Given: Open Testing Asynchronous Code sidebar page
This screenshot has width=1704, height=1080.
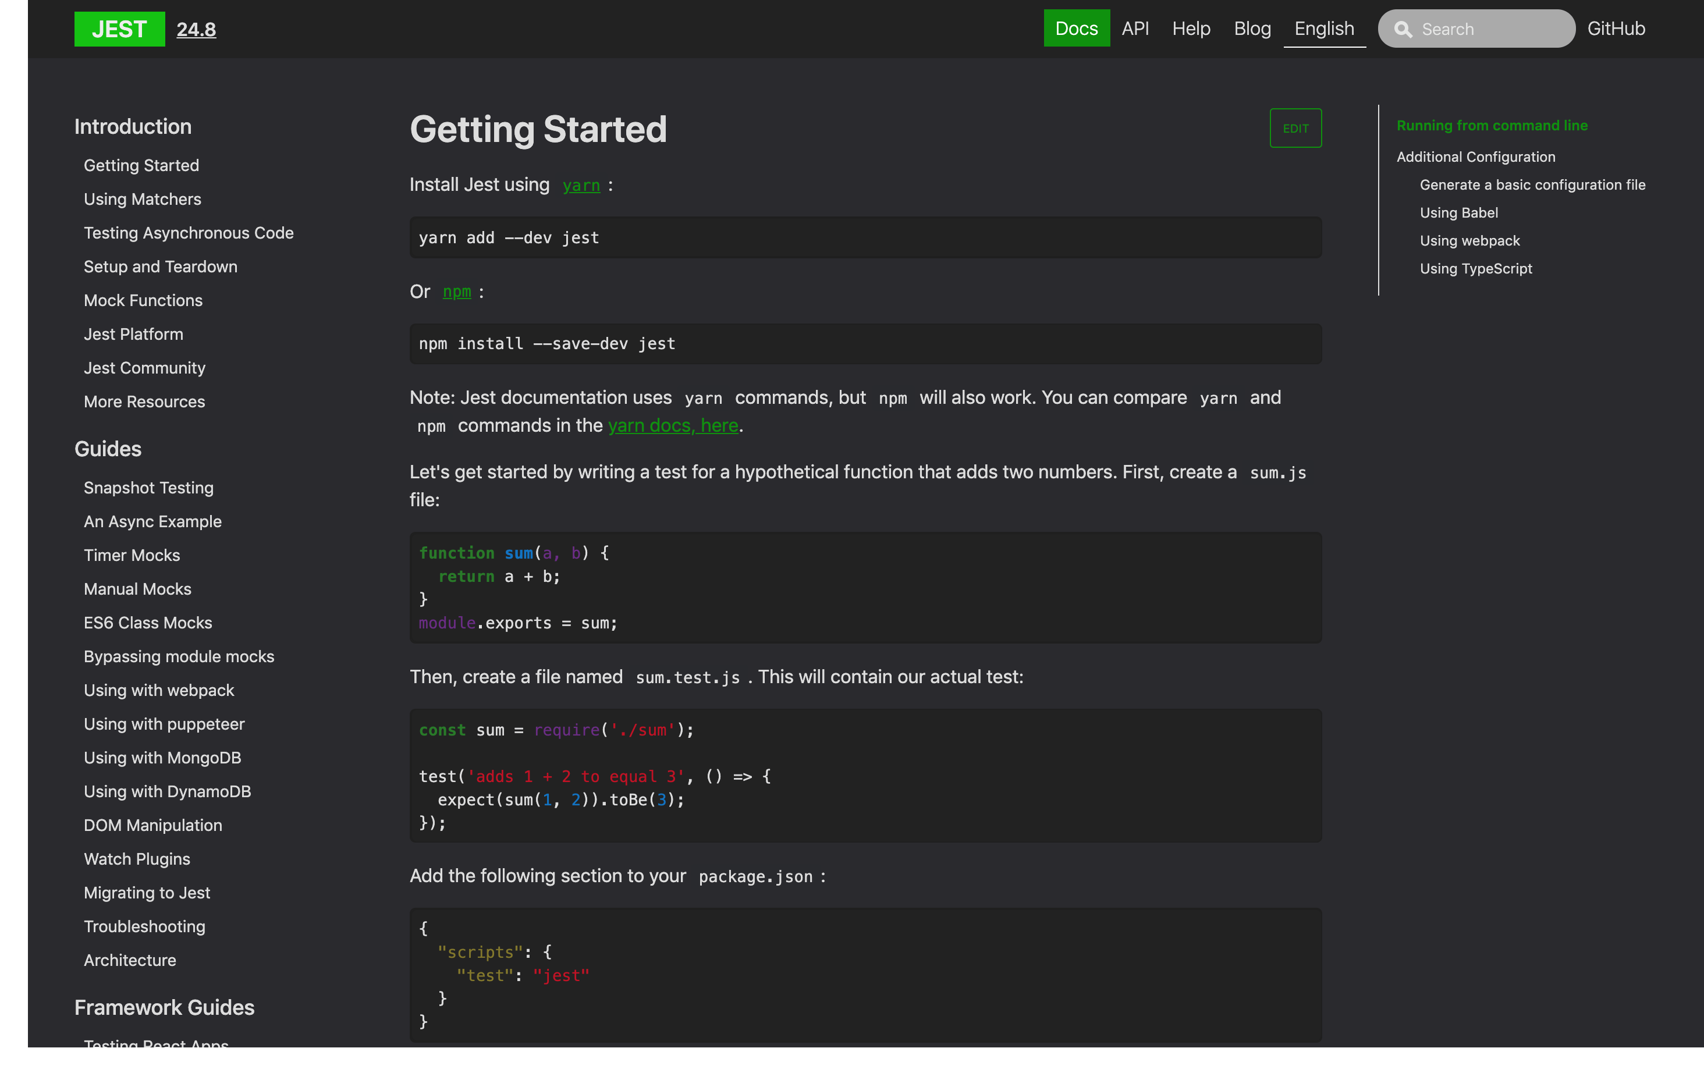Looking at the screenshot, I should pyautogui.click(x=188, y=233).
